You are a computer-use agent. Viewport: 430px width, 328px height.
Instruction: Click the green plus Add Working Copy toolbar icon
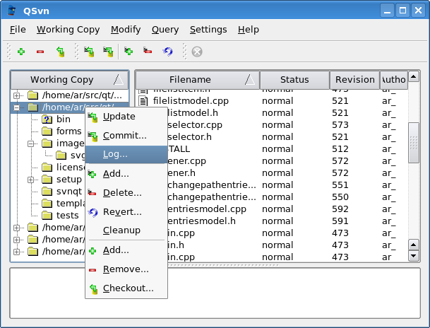(21, 52)
